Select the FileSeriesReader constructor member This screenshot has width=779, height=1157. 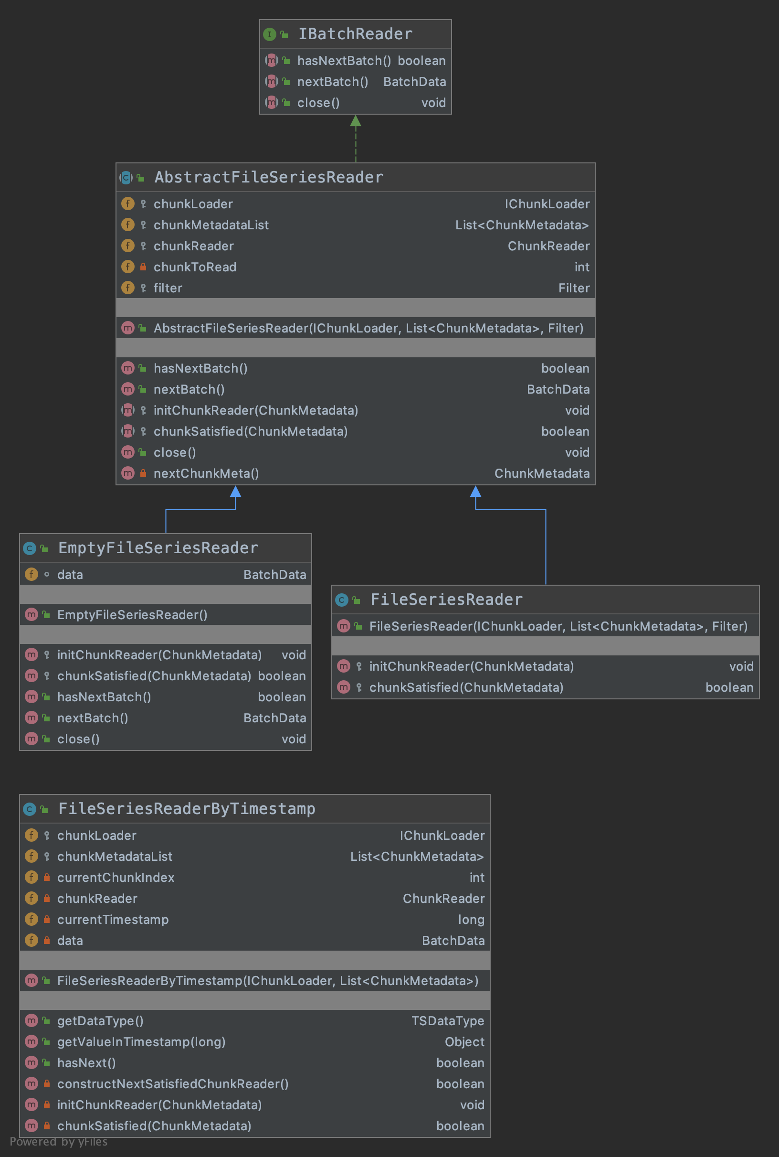[558, 626]
